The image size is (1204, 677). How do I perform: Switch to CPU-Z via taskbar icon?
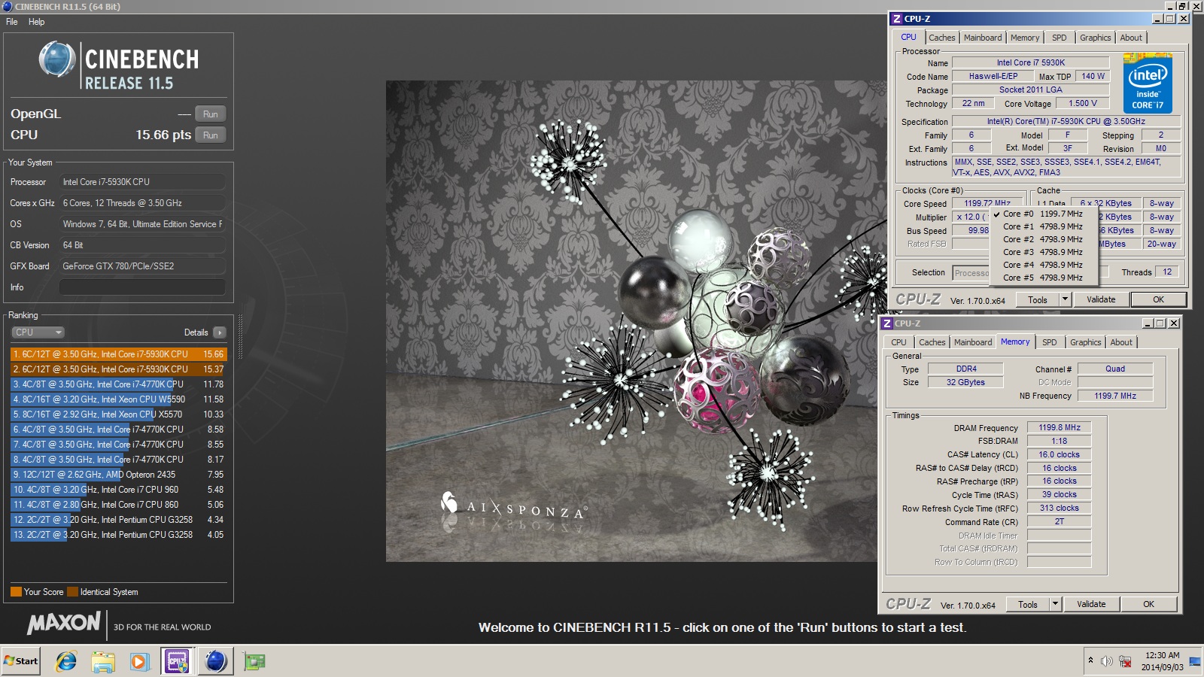177,661
